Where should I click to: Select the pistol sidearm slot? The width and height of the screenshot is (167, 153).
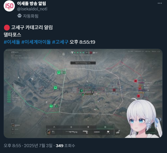point(85,132)
